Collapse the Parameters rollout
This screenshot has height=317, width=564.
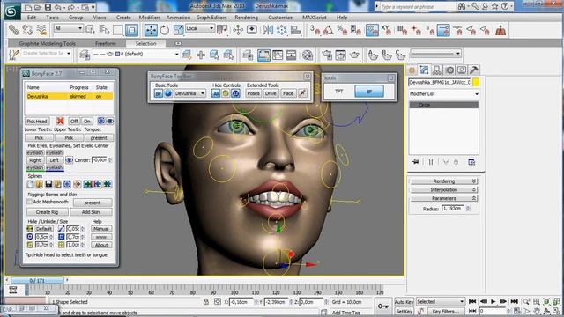444,198
